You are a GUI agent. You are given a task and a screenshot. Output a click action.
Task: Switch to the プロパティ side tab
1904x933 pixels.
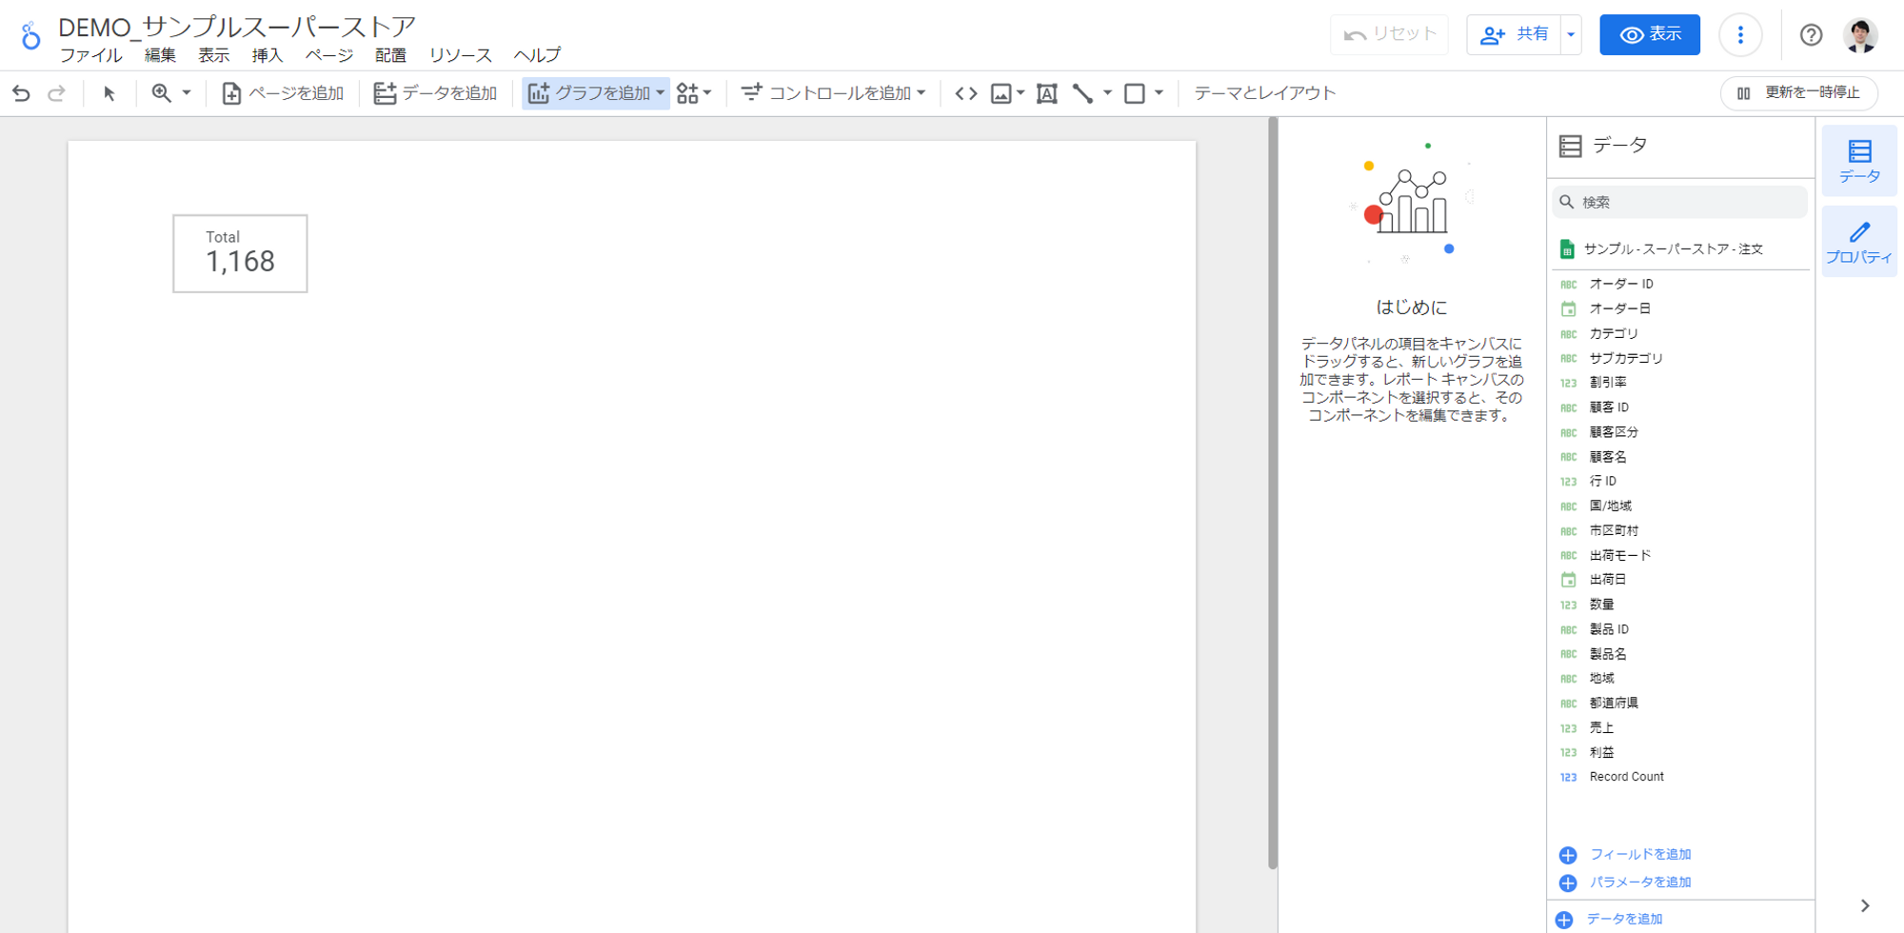tap(1859, 242)
